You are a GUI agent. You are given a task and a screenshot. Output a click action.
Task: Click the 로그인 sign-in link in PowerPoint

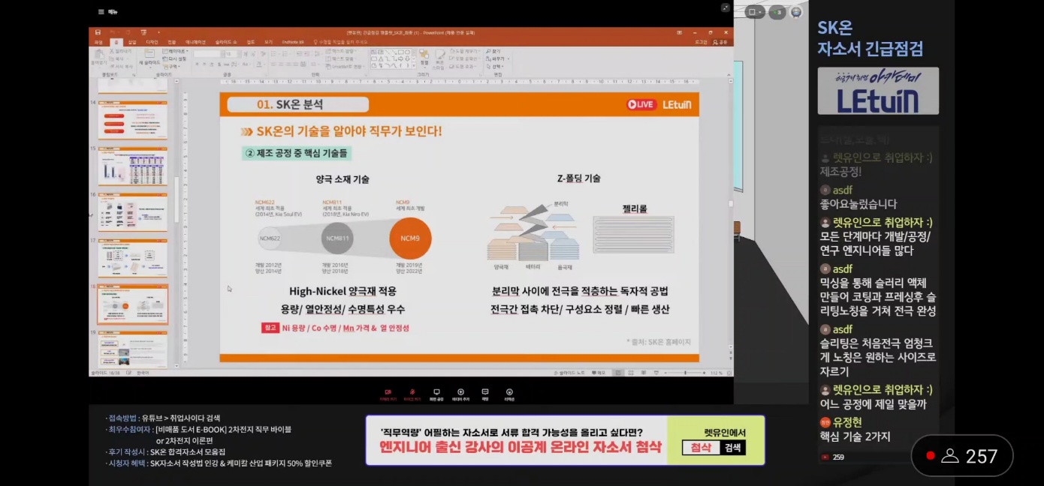tap(701, 42)
